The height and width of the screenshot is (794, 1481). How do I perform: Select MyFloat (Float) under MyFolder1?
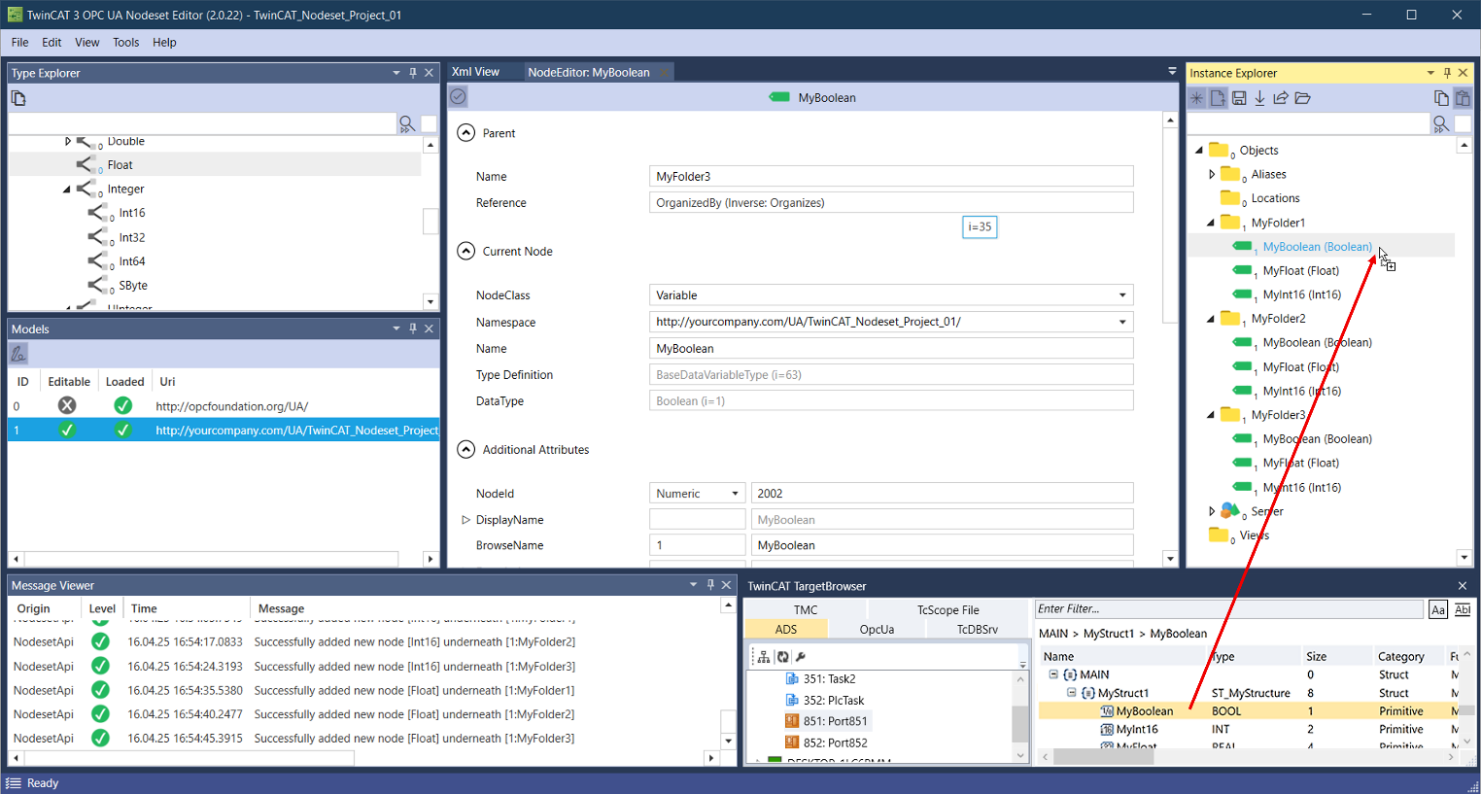[x=1300, y=270]
